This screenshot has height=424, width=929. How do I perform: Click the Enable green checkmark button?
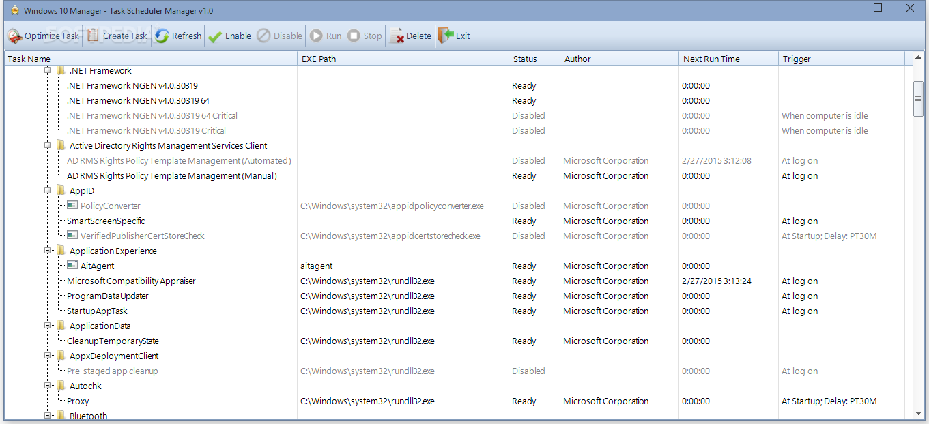[x=229, y=36]
